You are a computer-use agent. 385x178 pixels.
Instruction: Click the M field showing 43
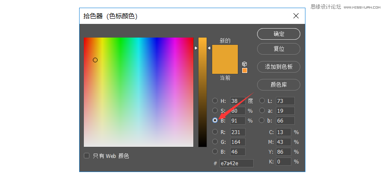pos(284,142)
